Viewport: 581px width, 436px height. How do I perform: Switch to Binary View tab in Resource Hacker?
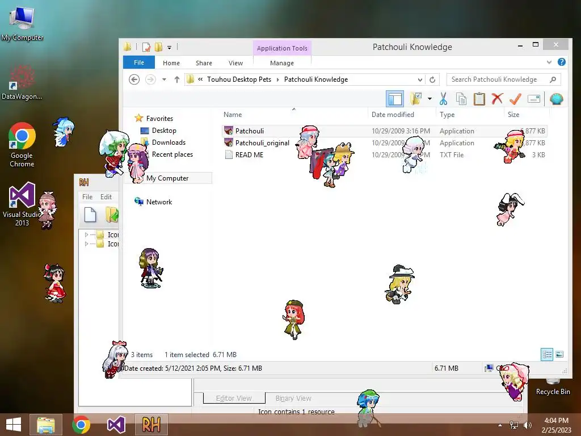coord(293,398)
